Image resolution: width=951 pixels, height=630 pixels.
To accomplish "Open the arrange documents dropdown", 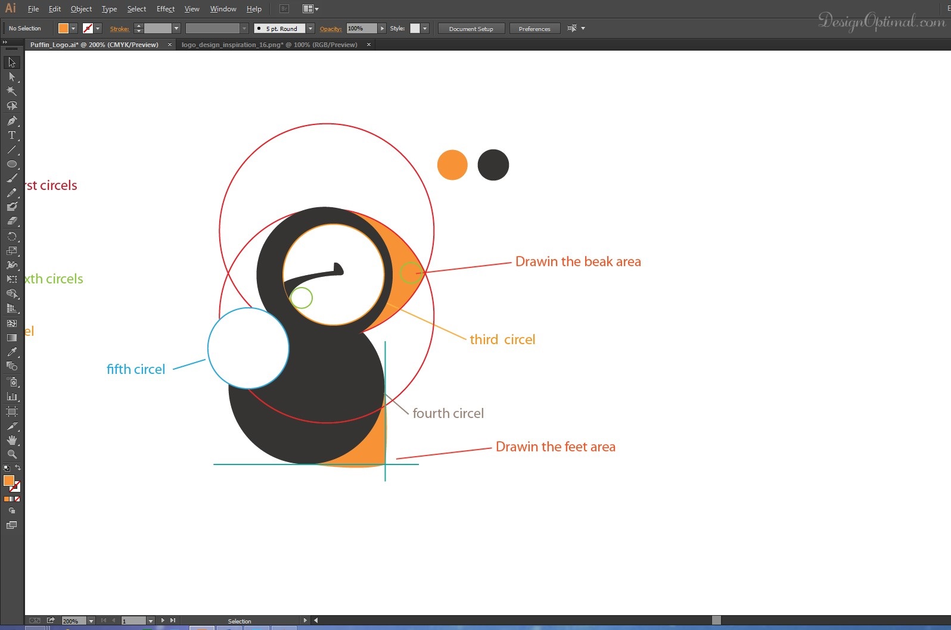I will [310, 9].
